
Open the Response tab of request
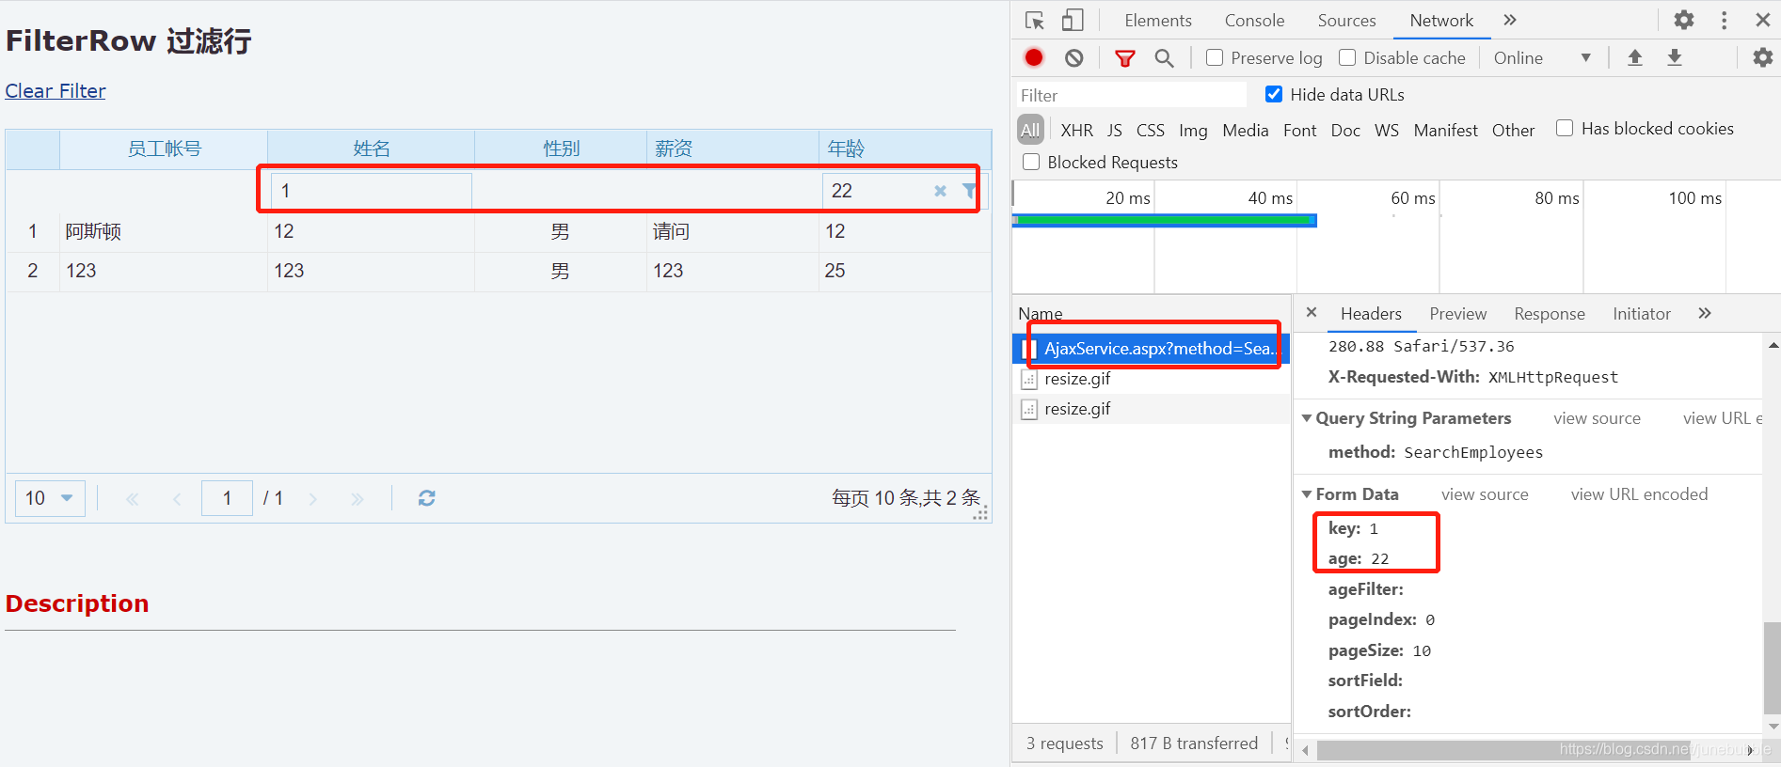coord(1549,314)
